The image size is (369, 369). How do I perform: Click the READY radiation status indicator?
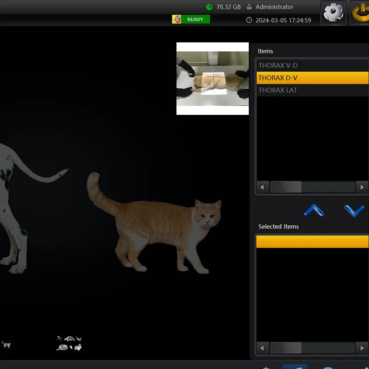(x=191, y=20)
